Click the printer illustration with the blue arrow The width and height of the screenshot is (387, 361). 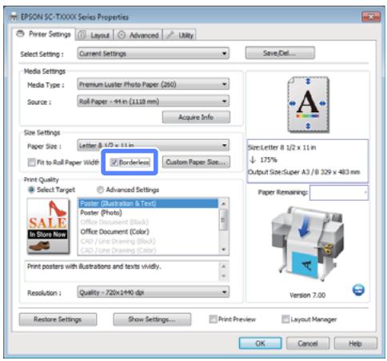click(x=308, y=243)
